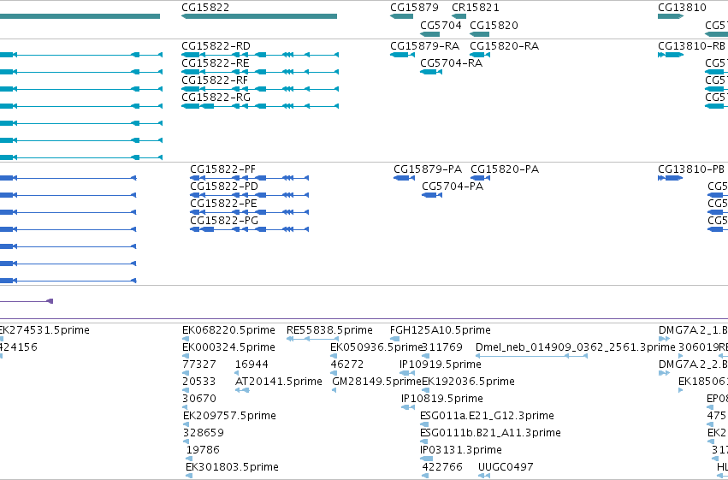The width and height of the screenshot is (728, 480).
Task: Select protein CG15822-PF
Action: click(x=249, y=178)
